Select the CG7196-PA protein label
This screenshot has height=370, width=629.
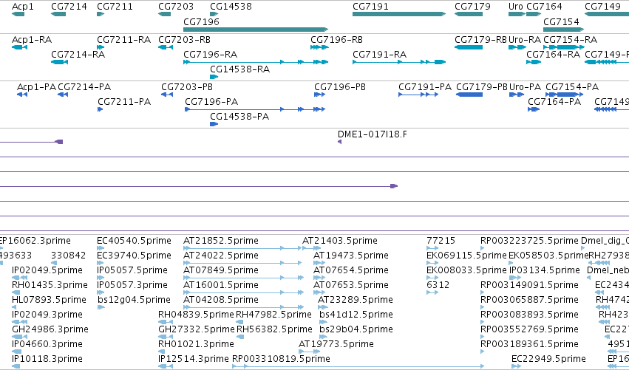tap(211, 102)
